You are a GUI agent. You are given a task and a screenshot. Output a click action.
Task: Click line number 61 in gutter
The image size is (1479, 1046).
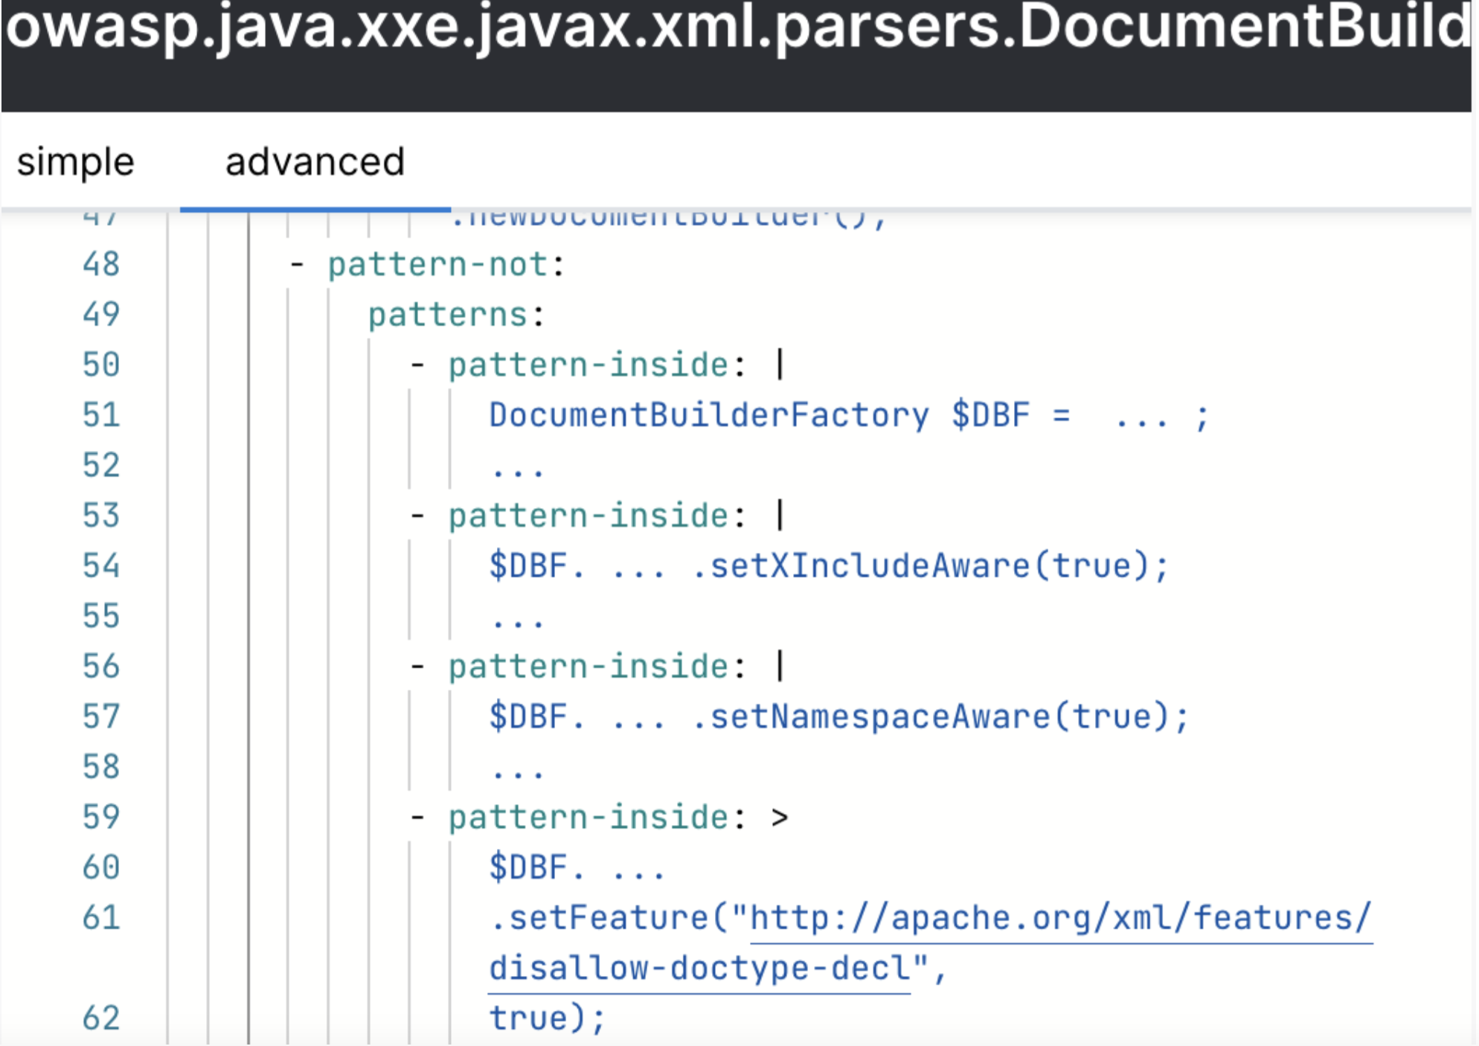(101, 917)
